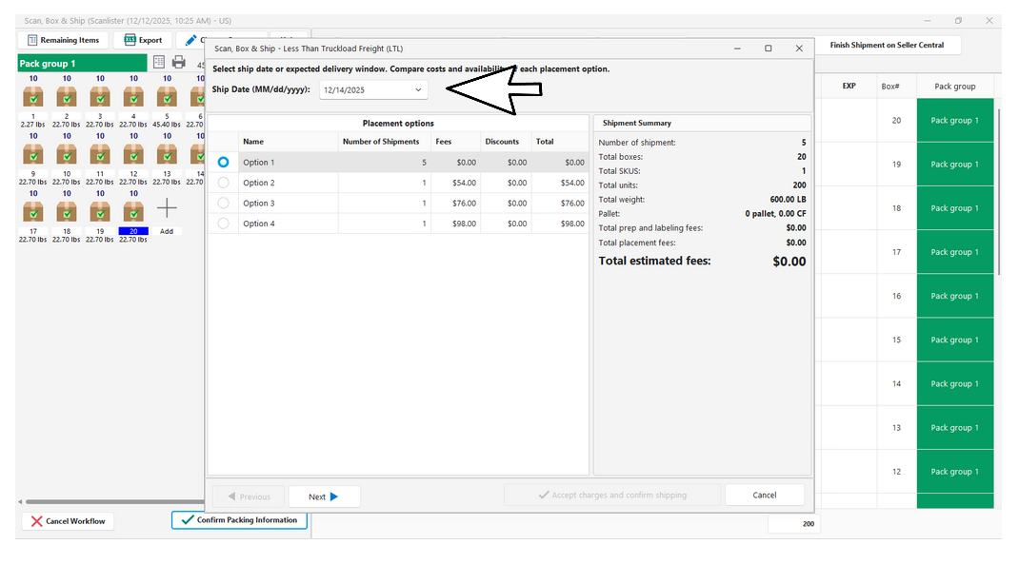Click the printer icon beside Pack group 1
This screenshot has height=564, width=1019.
pos(179,63)
